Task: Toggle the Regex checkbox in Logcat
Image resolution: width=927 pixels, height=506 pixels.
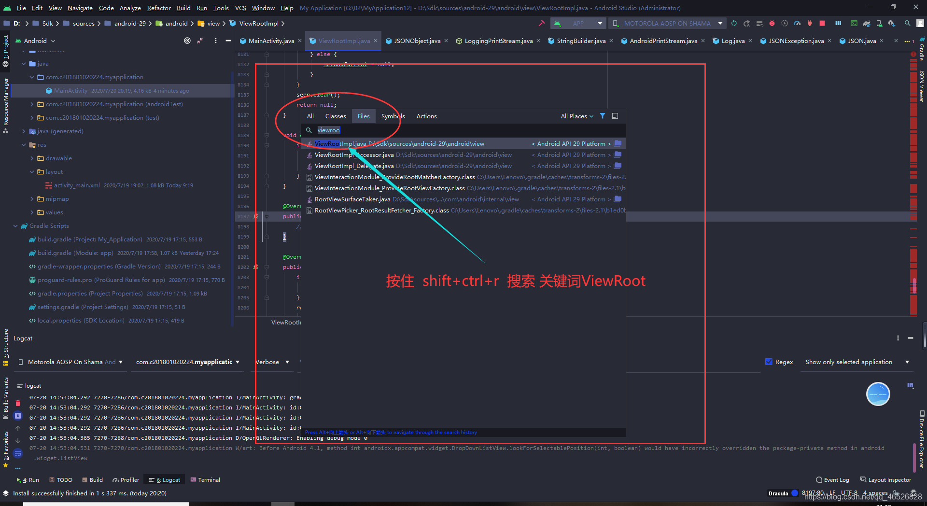Action: [x=769, y=362]
